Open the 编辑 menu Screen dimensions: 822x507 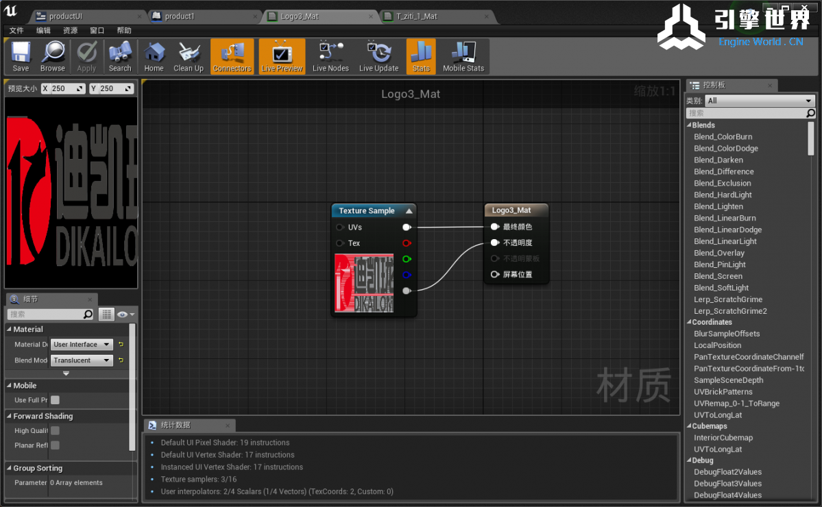point(43,30)
